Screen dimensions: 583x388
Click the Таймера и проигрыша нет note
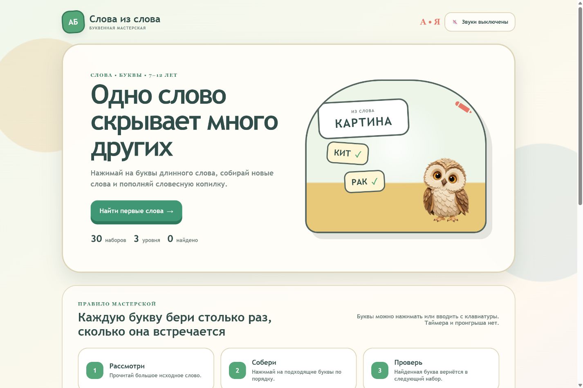pos(462,323)
